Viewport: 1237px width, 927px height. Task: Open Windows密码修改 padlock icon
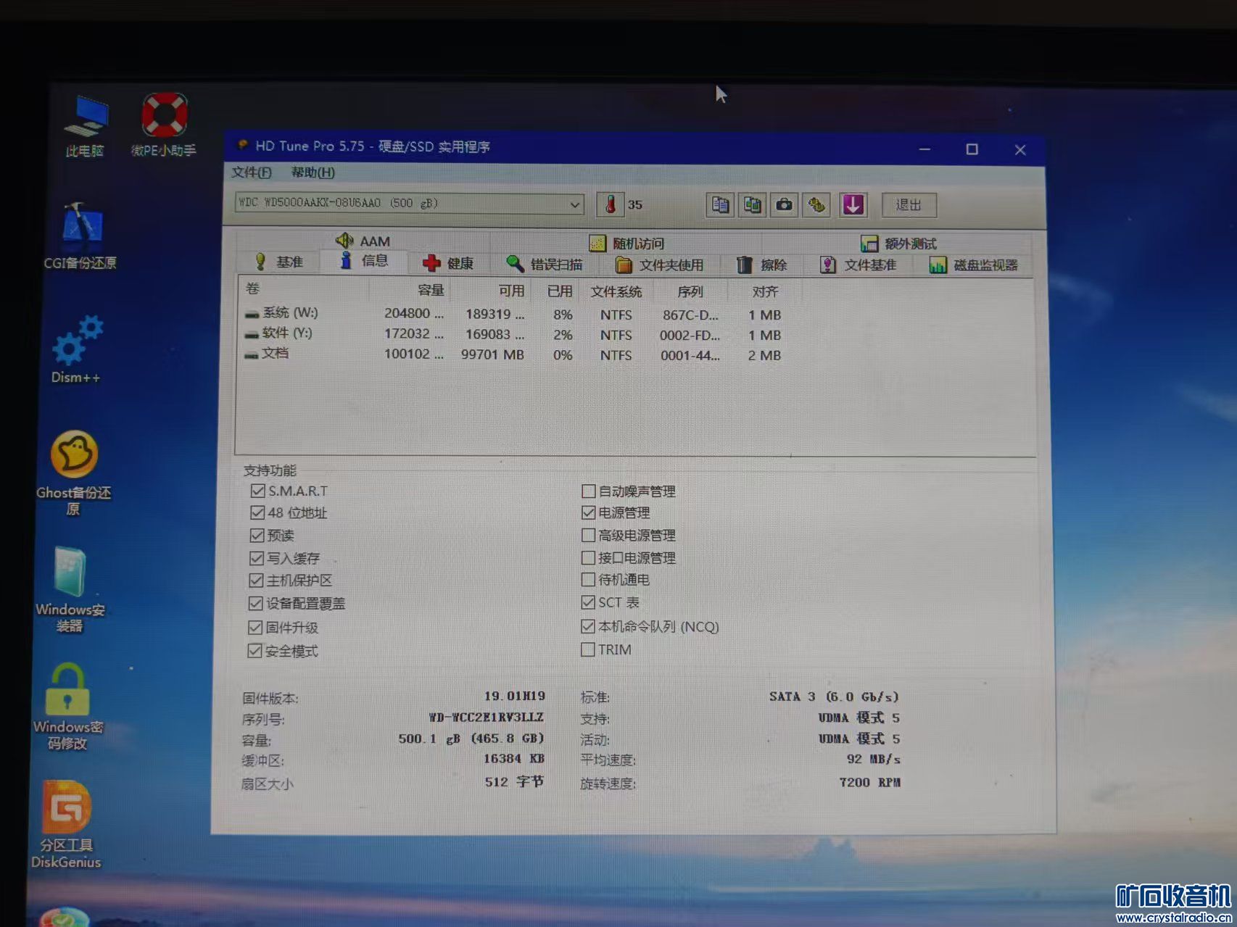click(68, 706)
